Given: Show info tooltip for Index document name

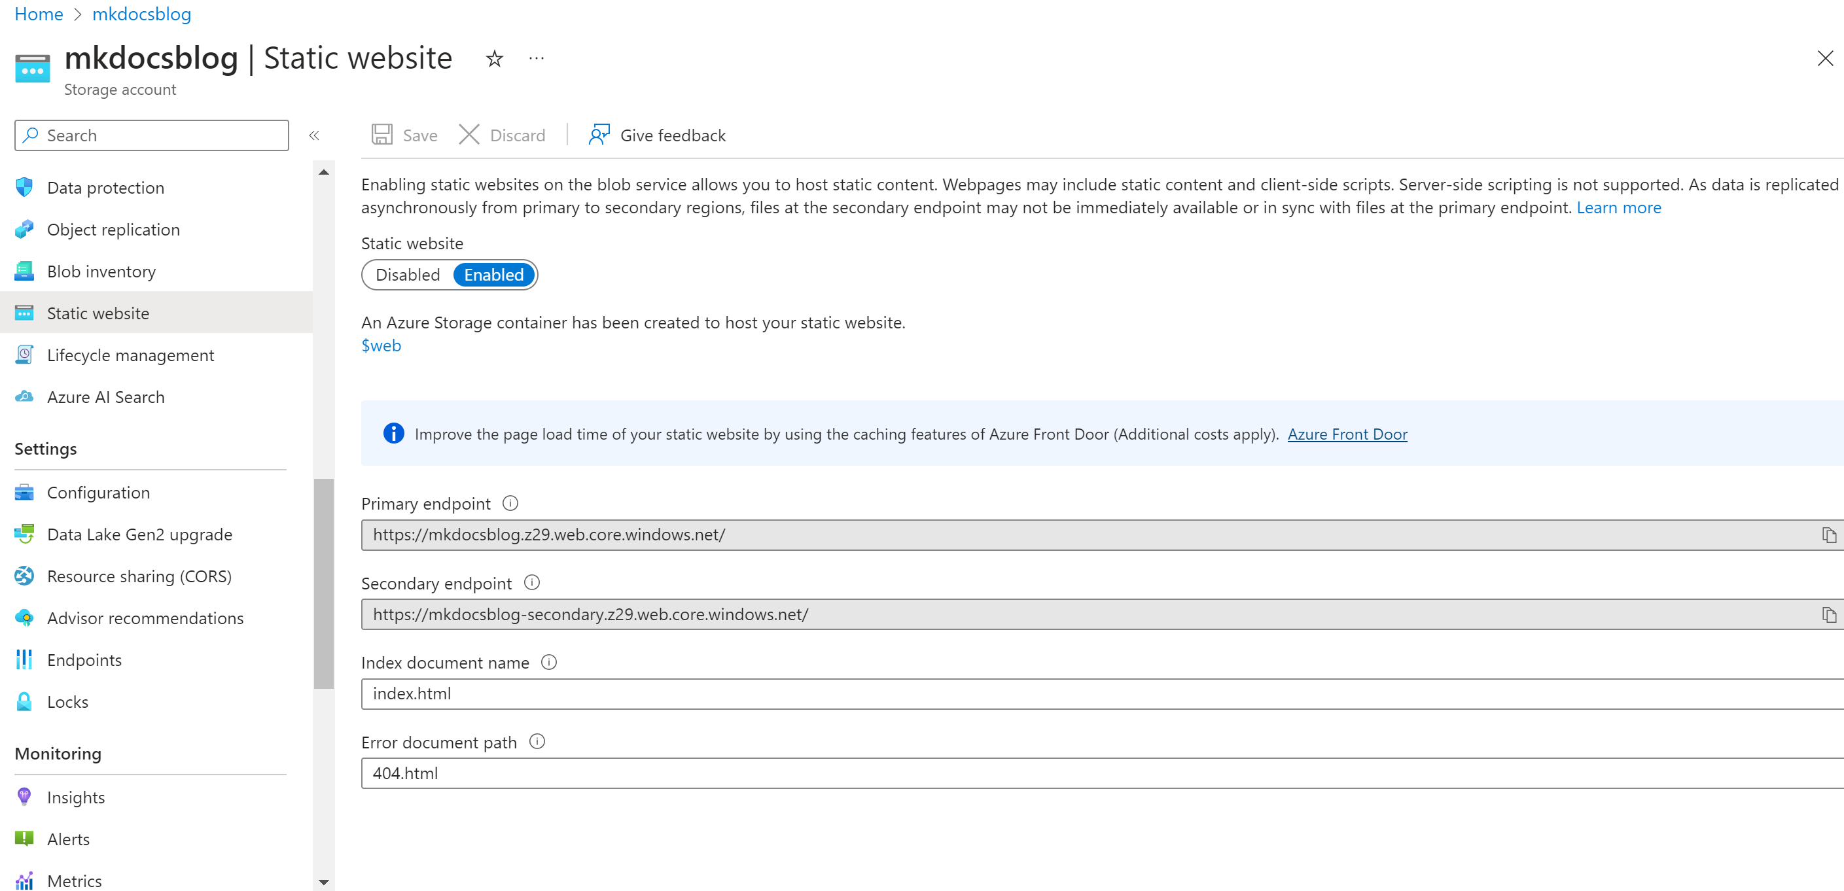Looking at the screenshot, I should pos(549,662).
